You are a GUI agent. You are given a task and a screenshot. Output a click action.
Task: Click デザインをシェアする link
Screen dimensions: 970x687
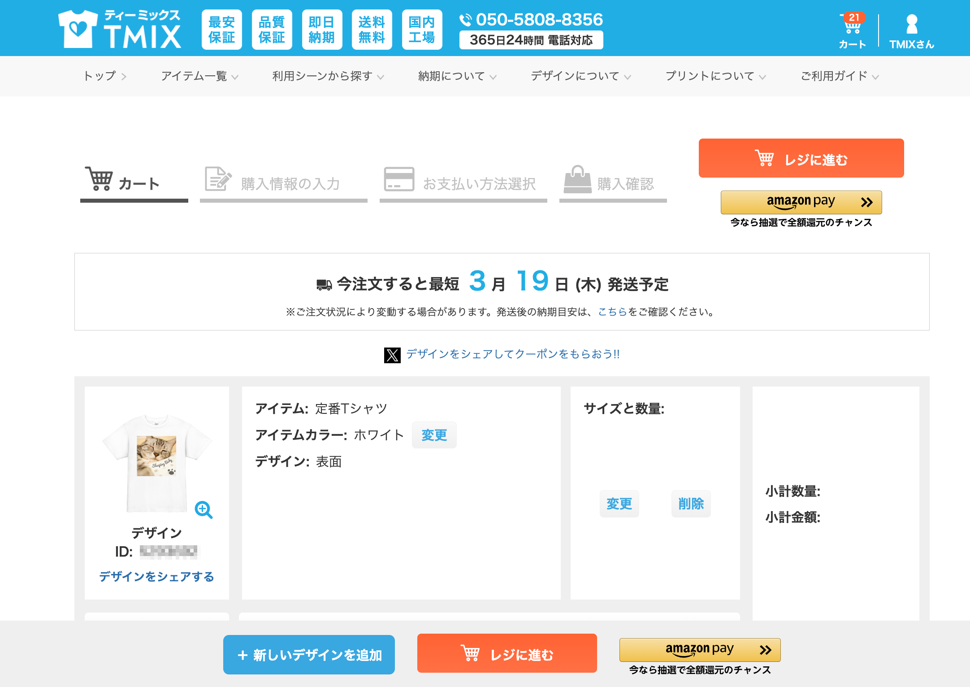(156, 577)
